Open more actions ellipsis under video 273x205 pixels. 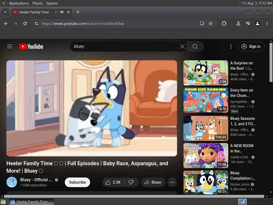[172, 182]
